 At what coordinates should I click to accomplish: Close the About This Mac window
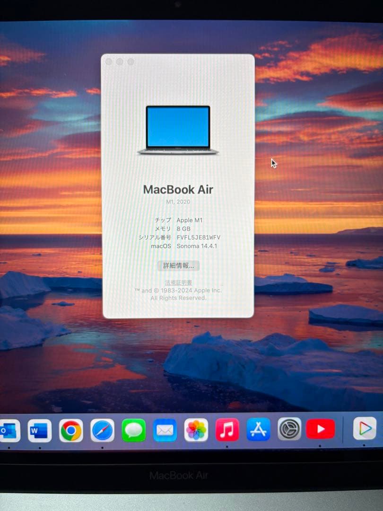[110, 62]
